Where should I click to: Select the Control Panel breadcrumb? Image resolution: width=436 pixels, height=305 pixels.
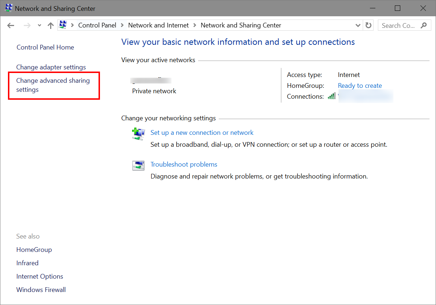97,25
